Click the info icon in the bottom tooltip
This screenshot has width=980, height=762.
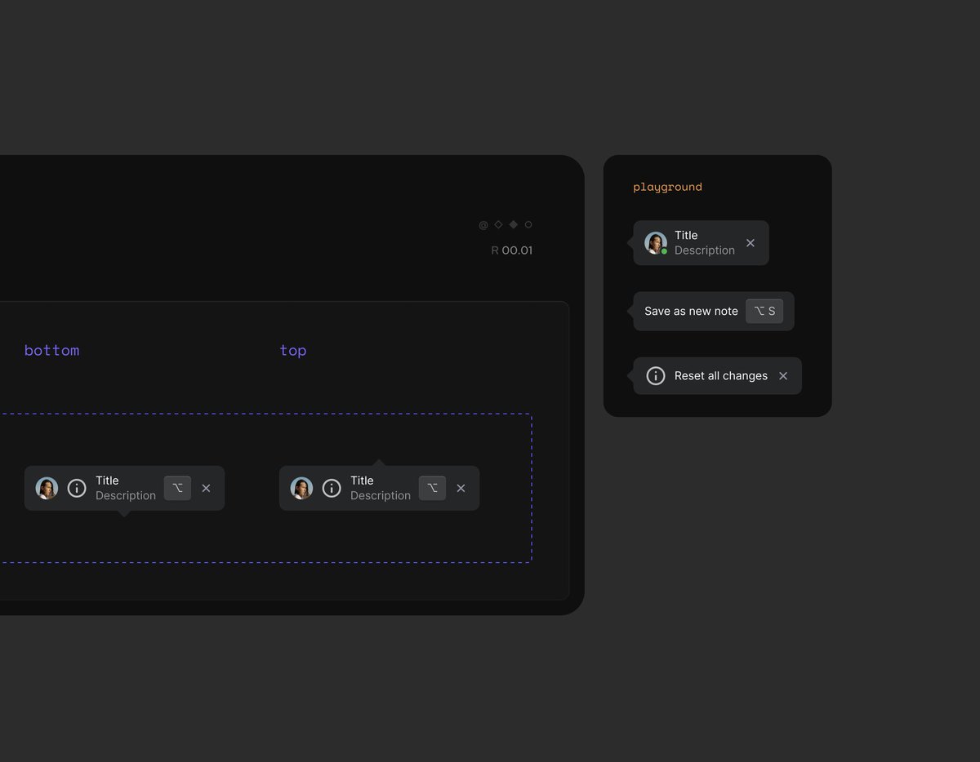77,488
